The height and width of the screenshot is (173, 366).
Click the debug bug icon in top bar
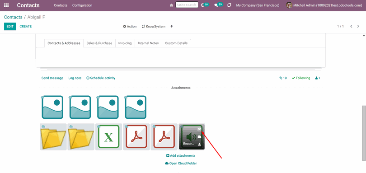click(172, 5)
